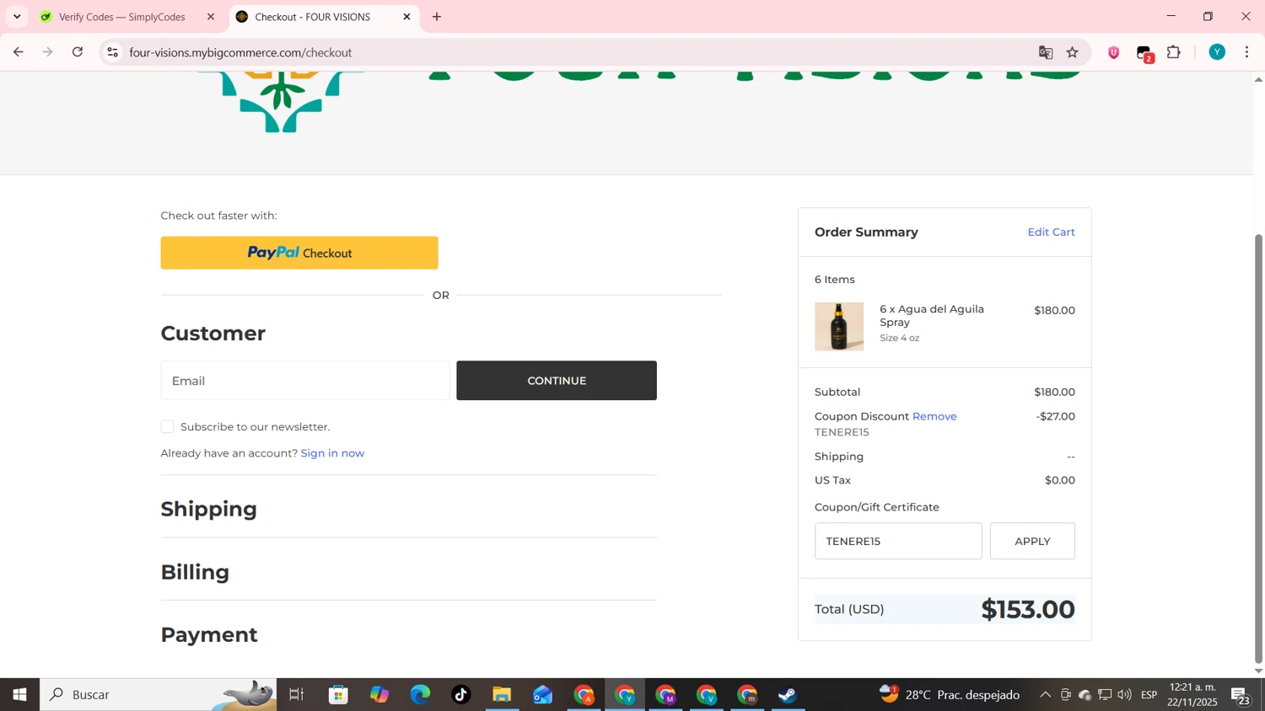The height and width of the screenshot is (711, 1265).
Task: Pay with PayPal Checkout button
Action: 299,253
